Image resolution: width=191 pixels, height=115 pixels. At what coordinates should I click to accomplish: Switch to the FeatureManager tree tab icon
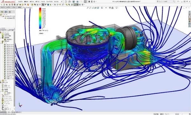coord(2,12)
